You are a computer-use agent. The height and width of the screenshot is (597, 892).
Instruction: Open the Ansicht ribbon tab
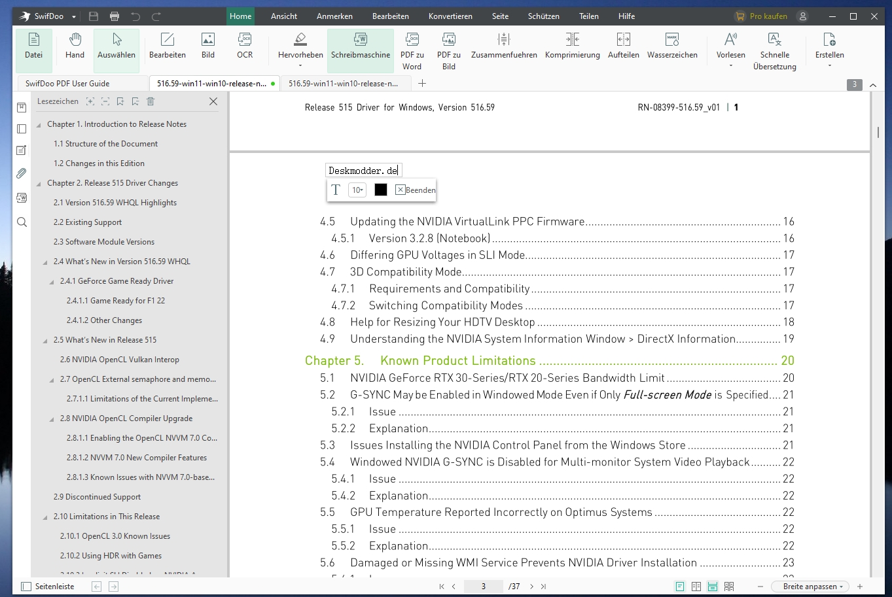pyautogui.click(x=284, y=16)
